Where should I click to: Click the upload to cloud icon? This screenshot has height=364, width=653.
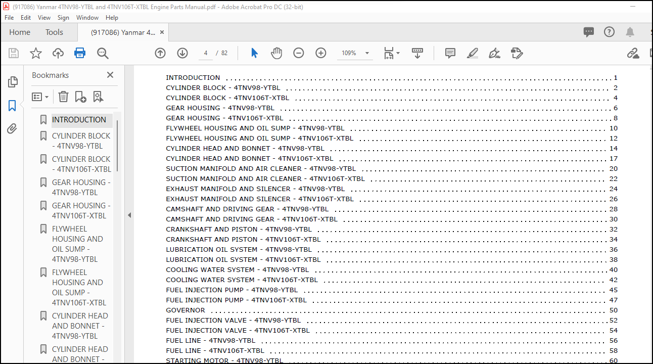coord(58,53)
